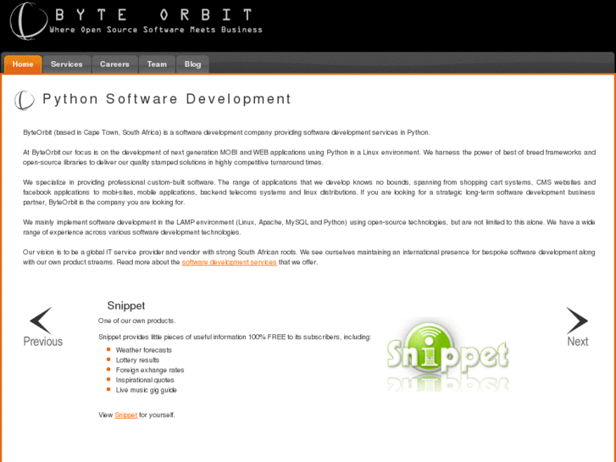
Task: Click the BYTE ORBIT title text
Action: [x=153, y=15]
